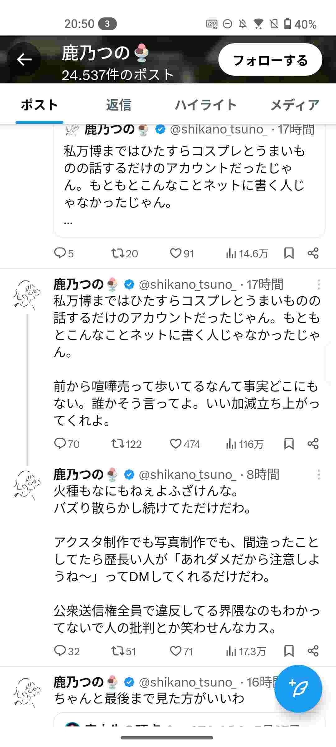The height and width of the screenshot is (747, 336).
Task: Open more options for the 8時間 post
Action: coord(319,475)
